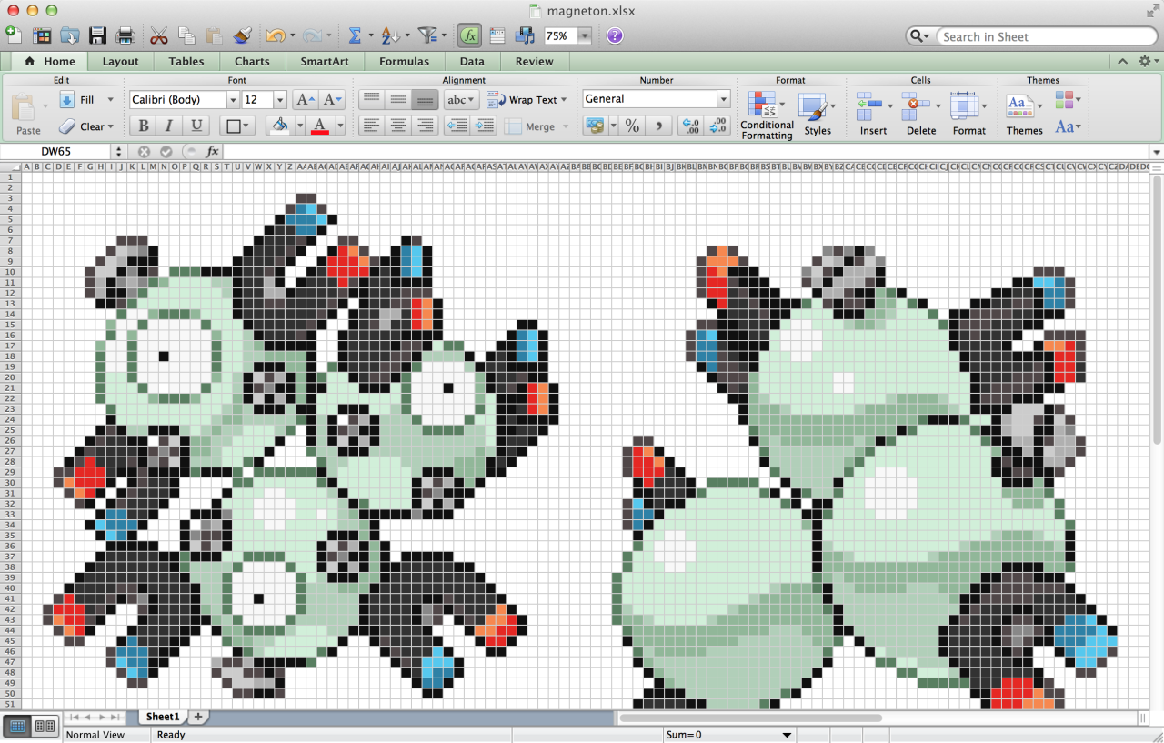1164x743 pixels.
Task: Click the Sort A-Z icon
Action: 390,35
